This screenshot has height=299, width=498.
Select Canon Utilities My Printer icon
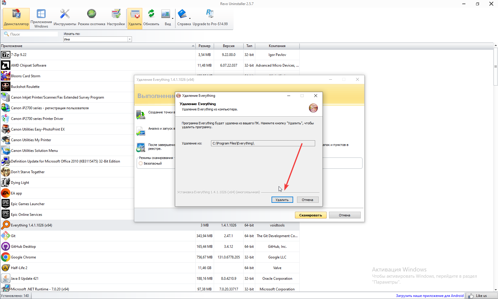[x=5, y=140]
